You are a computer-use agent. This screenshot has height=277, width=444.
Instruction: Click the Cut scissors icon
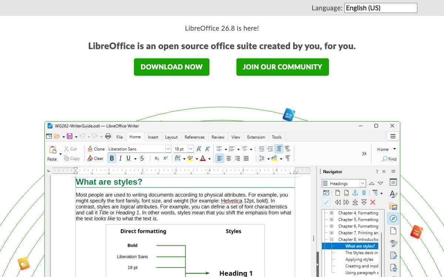point(67,149)
